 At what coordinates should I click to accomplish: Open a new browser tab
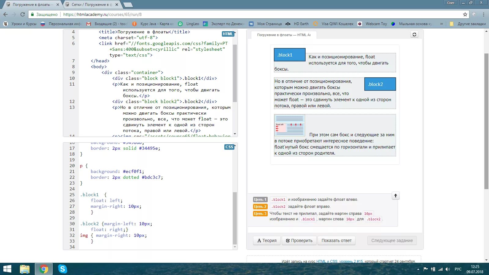click(128, 5)
